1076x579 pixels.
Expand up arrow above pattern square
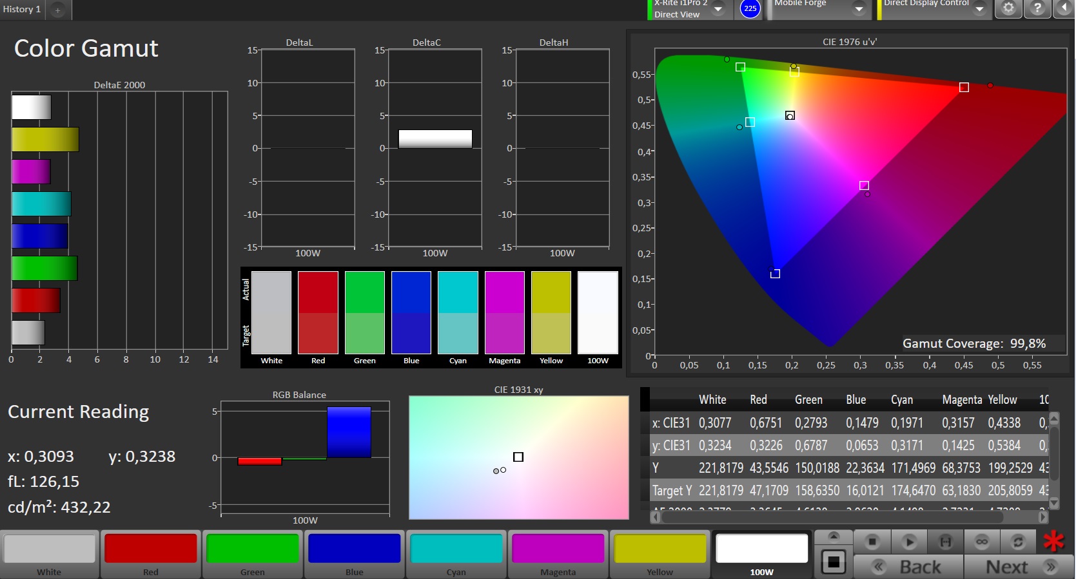tap(834, 537)
